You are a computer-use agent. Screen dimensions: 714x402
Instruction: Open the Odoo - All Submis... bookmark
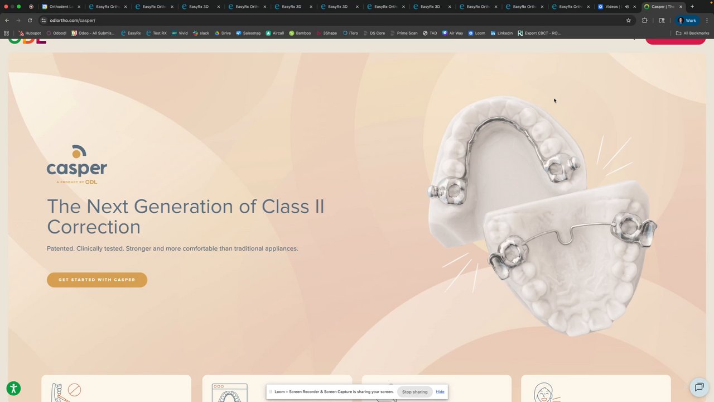[x=93, y=33]
